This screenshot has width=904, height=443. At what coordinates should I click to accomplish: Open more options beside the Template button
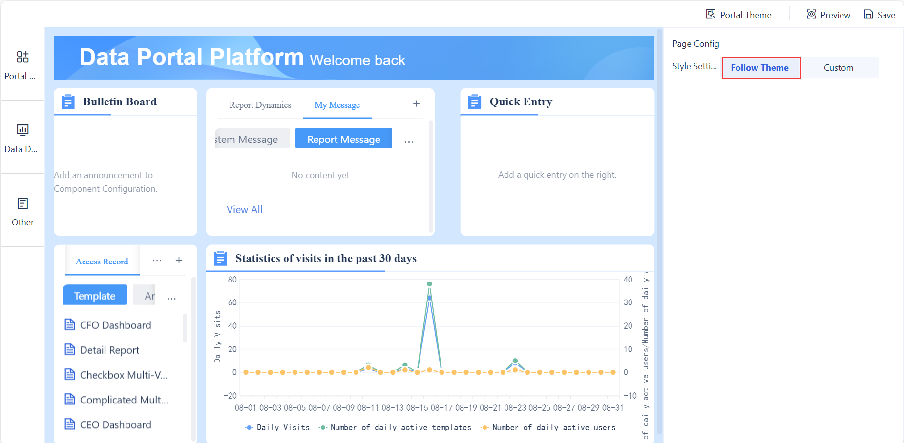[171, 297]
